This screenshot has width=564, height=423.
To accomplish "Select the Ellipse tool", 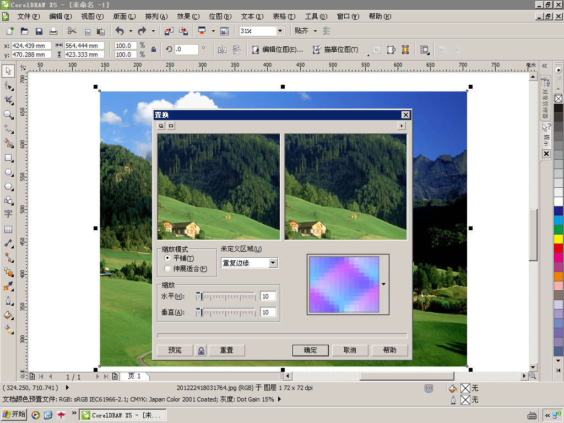I will 8,172.
